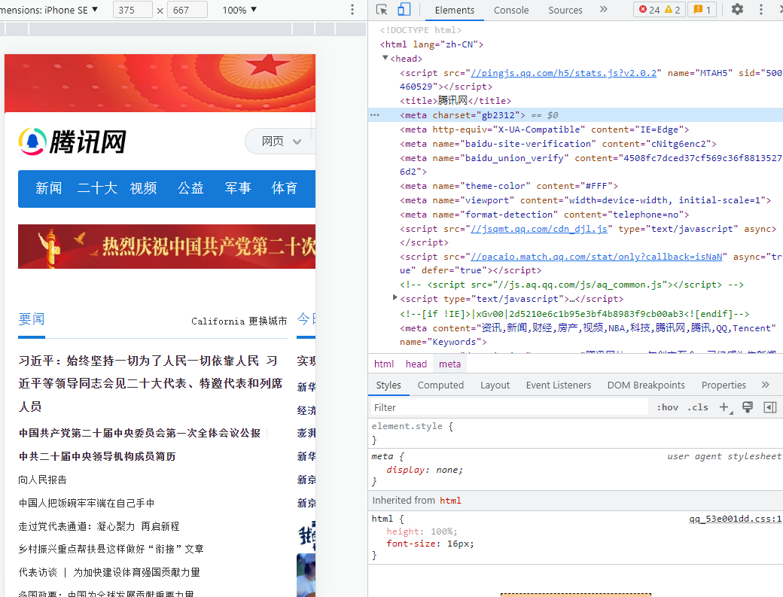This screenshot has width=783, height=597.
Task: Add new style rule plus icon
Action: (724, 407)
